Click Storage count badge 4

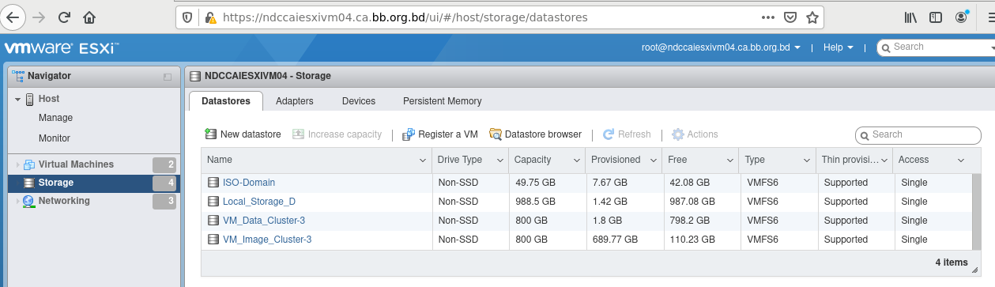coord(164,183)
